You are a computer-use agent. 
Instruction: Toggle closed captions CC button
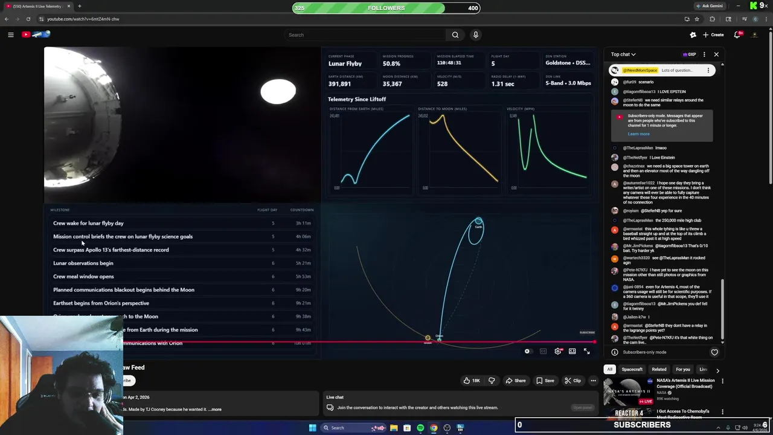pyautogui.click(x=543, y=351)
